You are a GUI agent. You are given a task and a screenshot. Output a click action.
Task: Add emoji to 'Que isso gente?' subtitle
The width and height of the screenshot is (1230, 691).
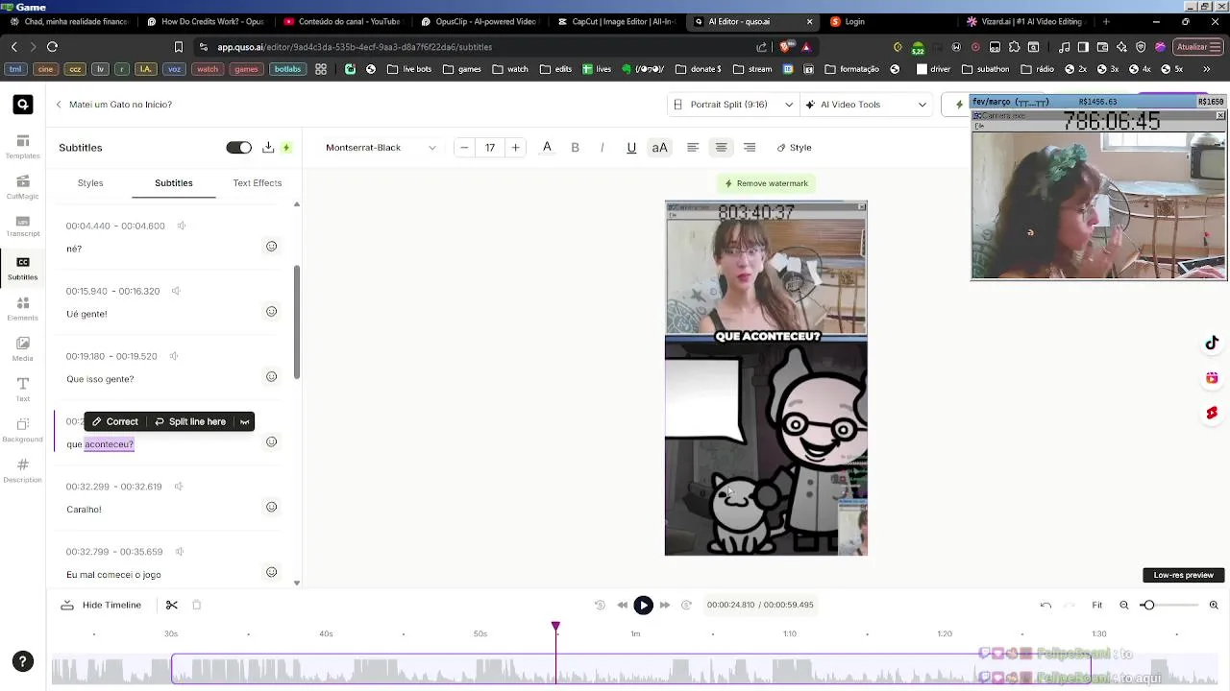tap(271, 377)
